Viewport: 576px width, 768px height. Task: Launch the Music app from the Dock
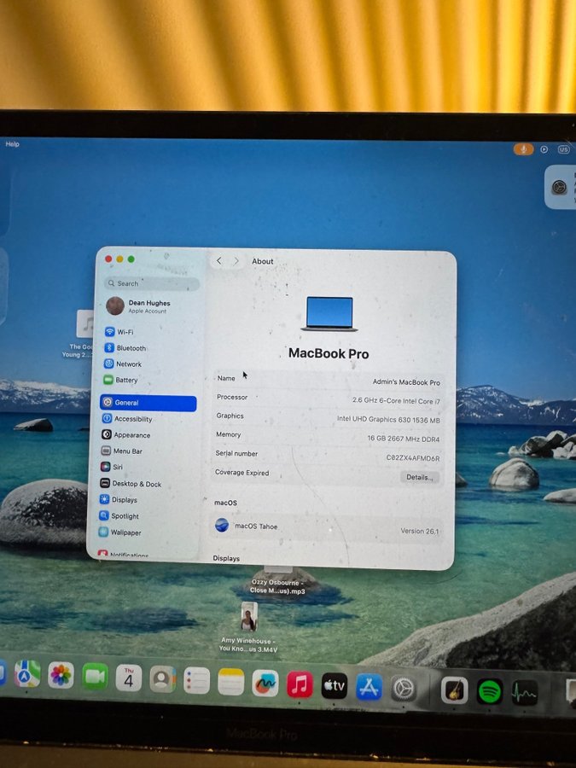pyautogui.click(x=300, y=684)
